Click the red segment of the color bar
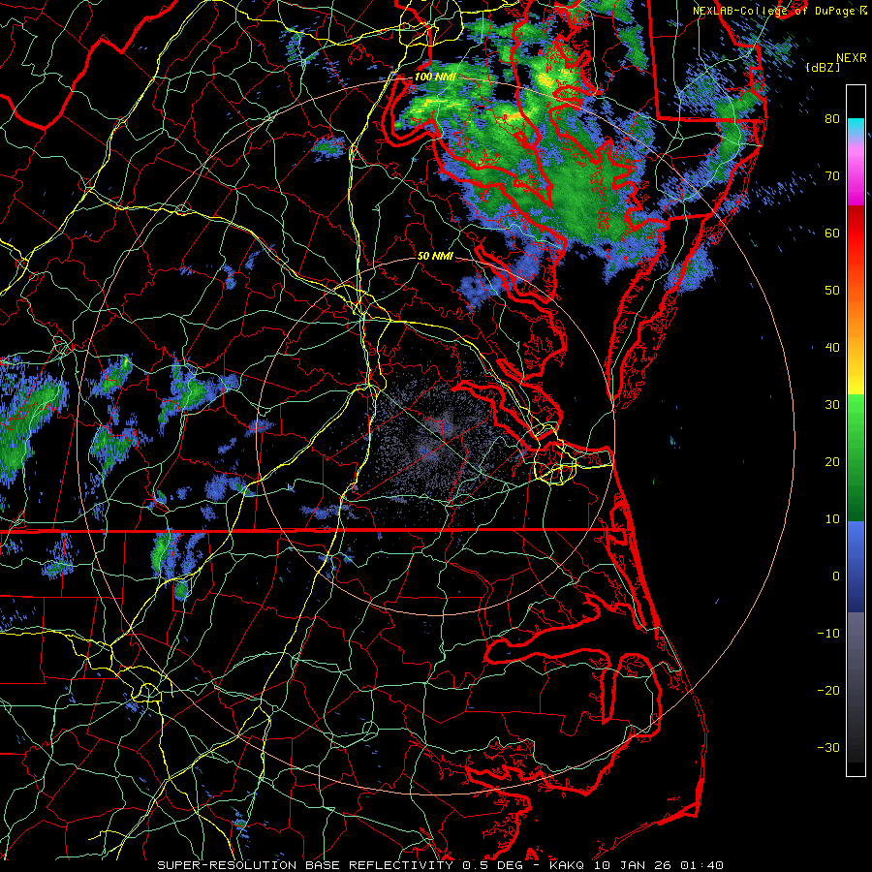The height and width of the screenshot is (872, 872). click(x=856, y=234)
